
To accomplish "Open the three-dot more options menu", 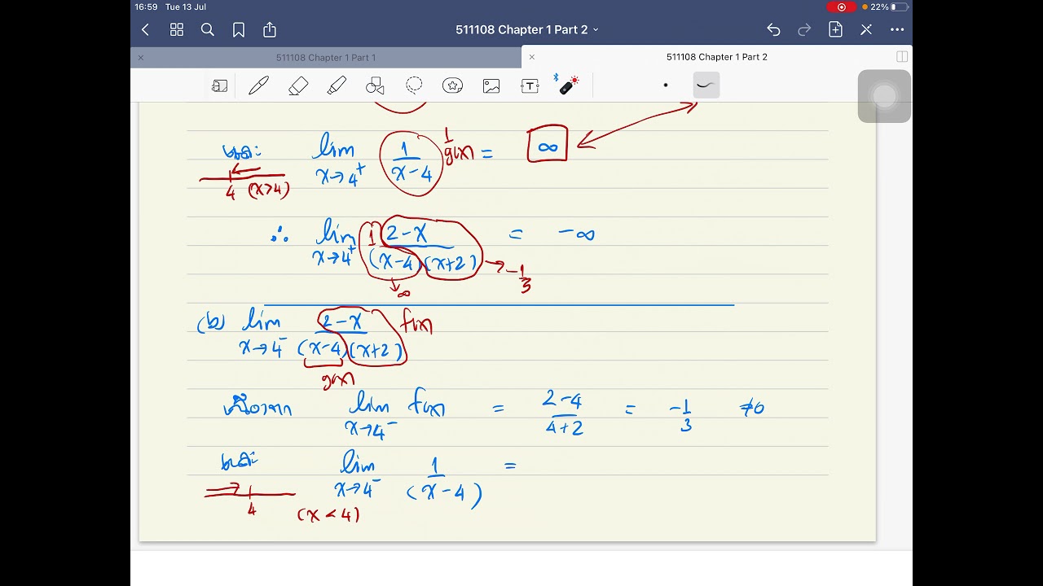I will [x=897, y=30].
